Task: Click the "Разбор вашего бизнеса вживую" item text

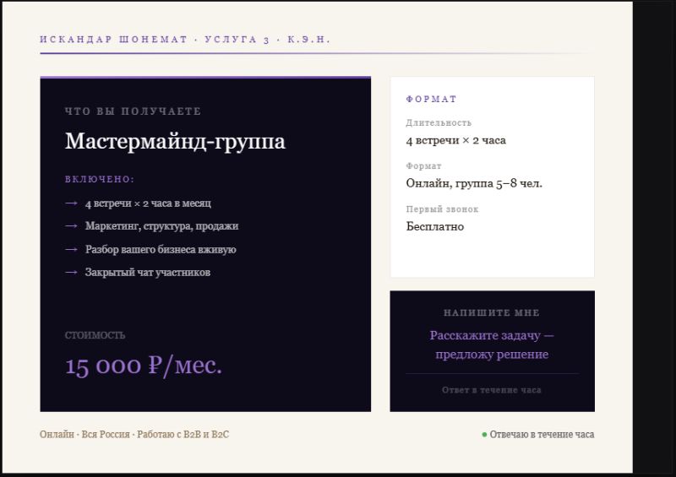Action: 161,250
